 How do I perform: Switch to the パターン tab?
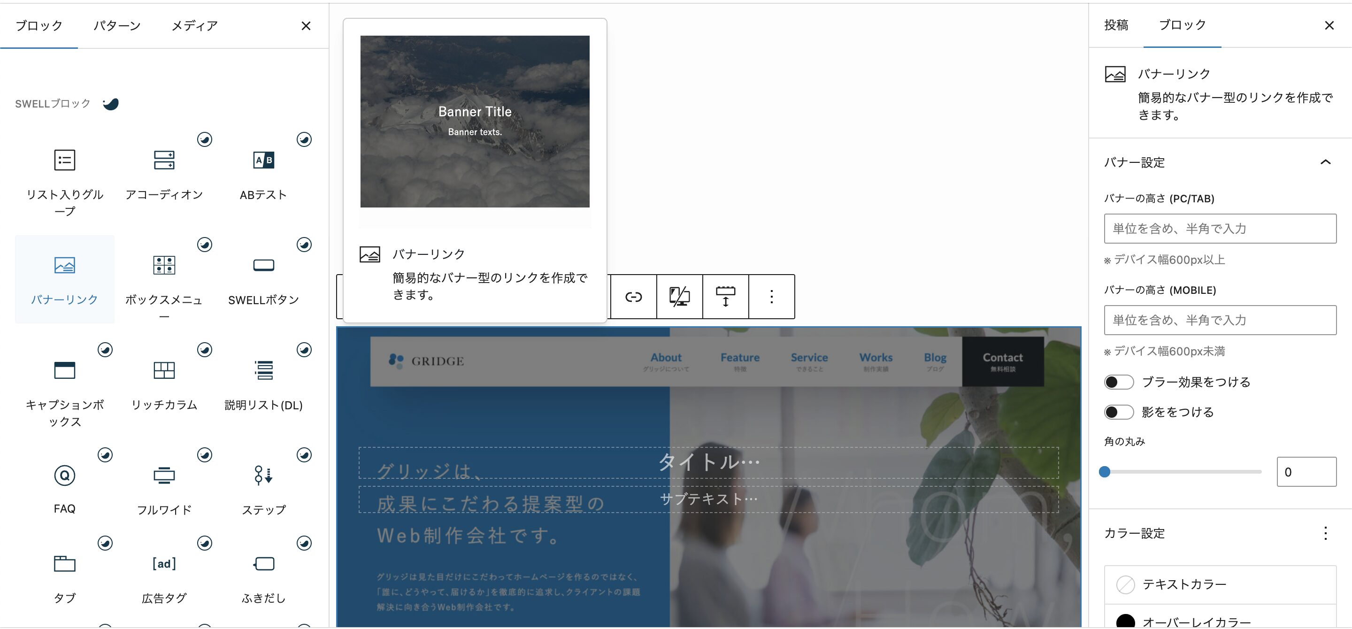pos(117,26)
